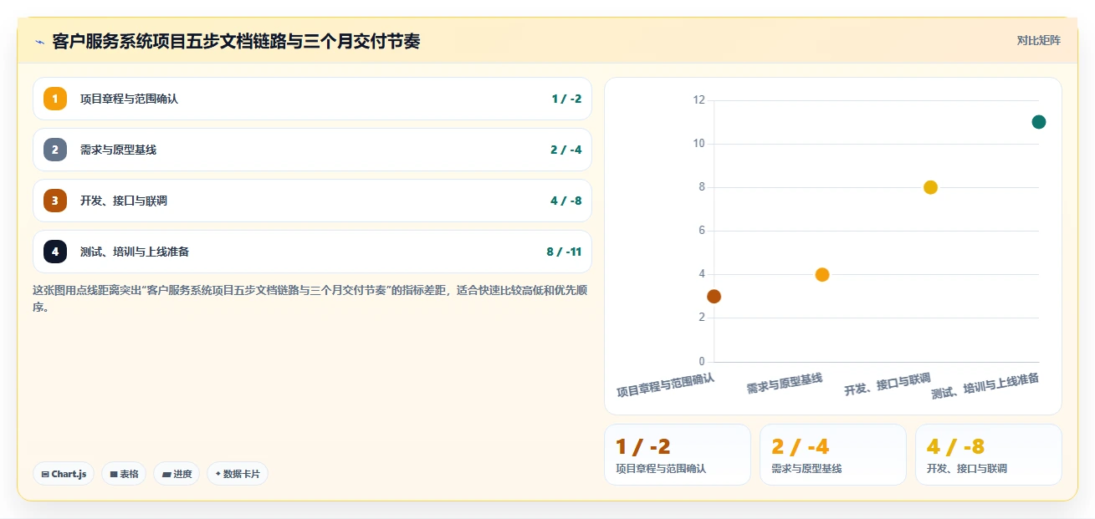Click the 4 / -8 value in third row
Viewport: 1095px width, 519px height.
[x=566, y=201]
